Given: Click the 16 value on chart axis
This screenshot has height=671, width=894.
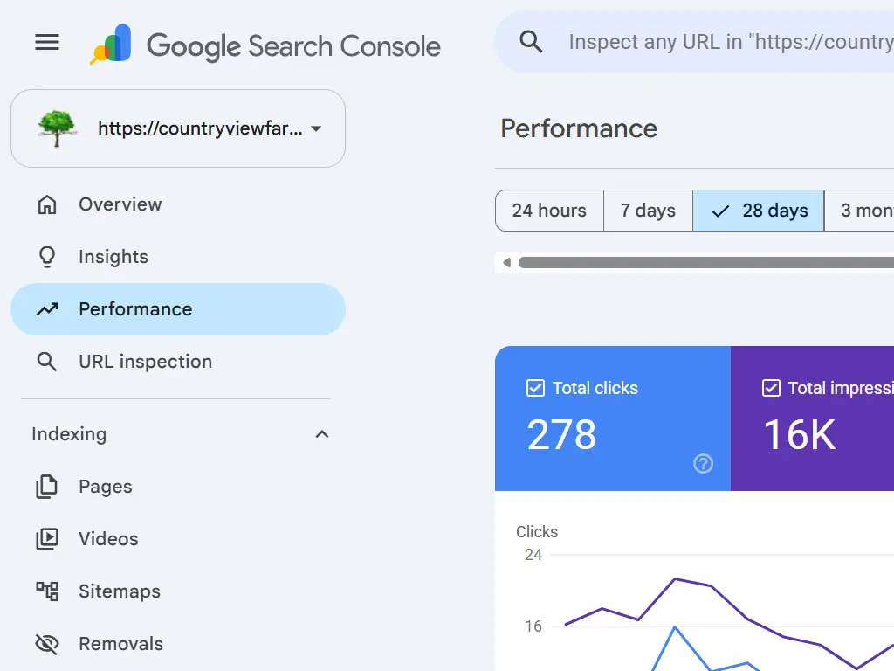Looking at the screenshot, I should click(533, 626).
